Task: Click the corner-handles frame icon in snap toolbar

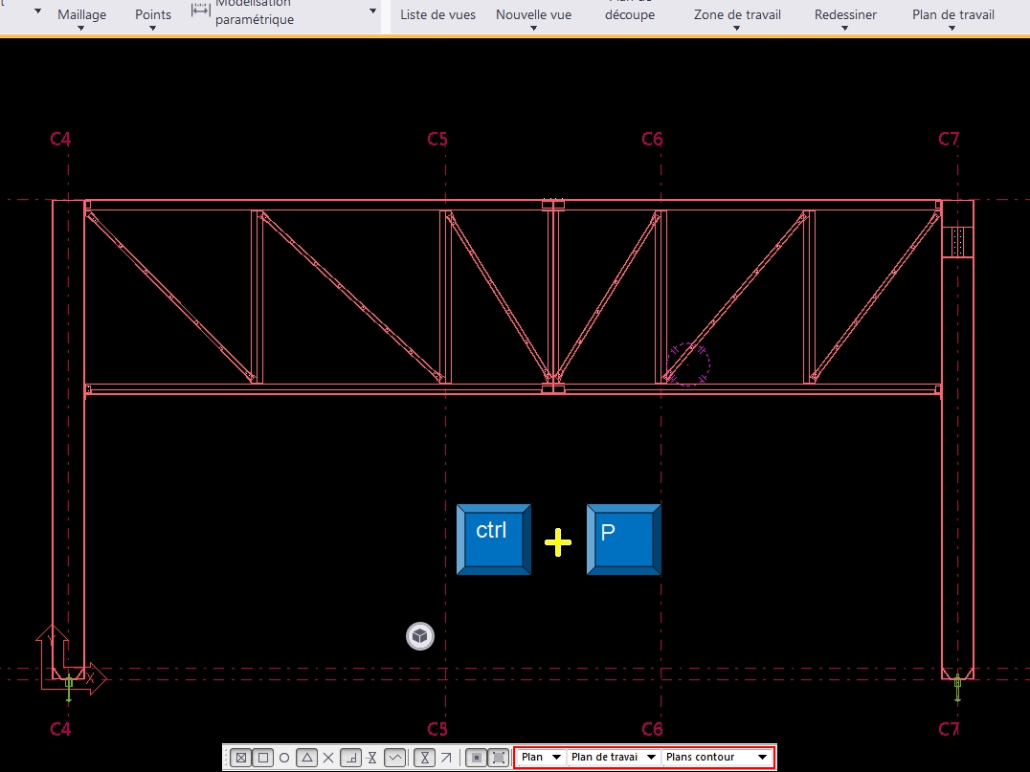Action: (500, 758)
